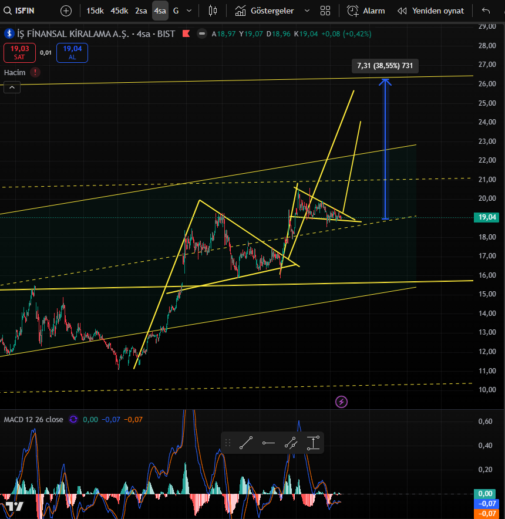
Task: Click the TradingView logo watermark
Action: click(15, 507)
